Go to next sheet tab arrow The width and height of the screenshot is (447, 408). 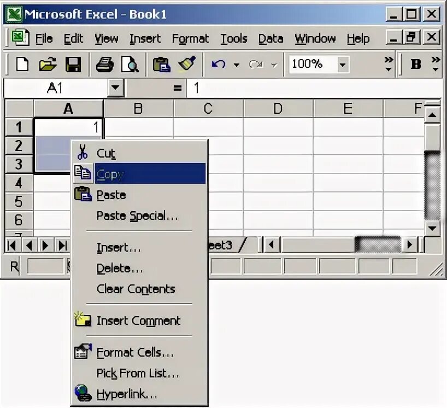tap(45, 246)
